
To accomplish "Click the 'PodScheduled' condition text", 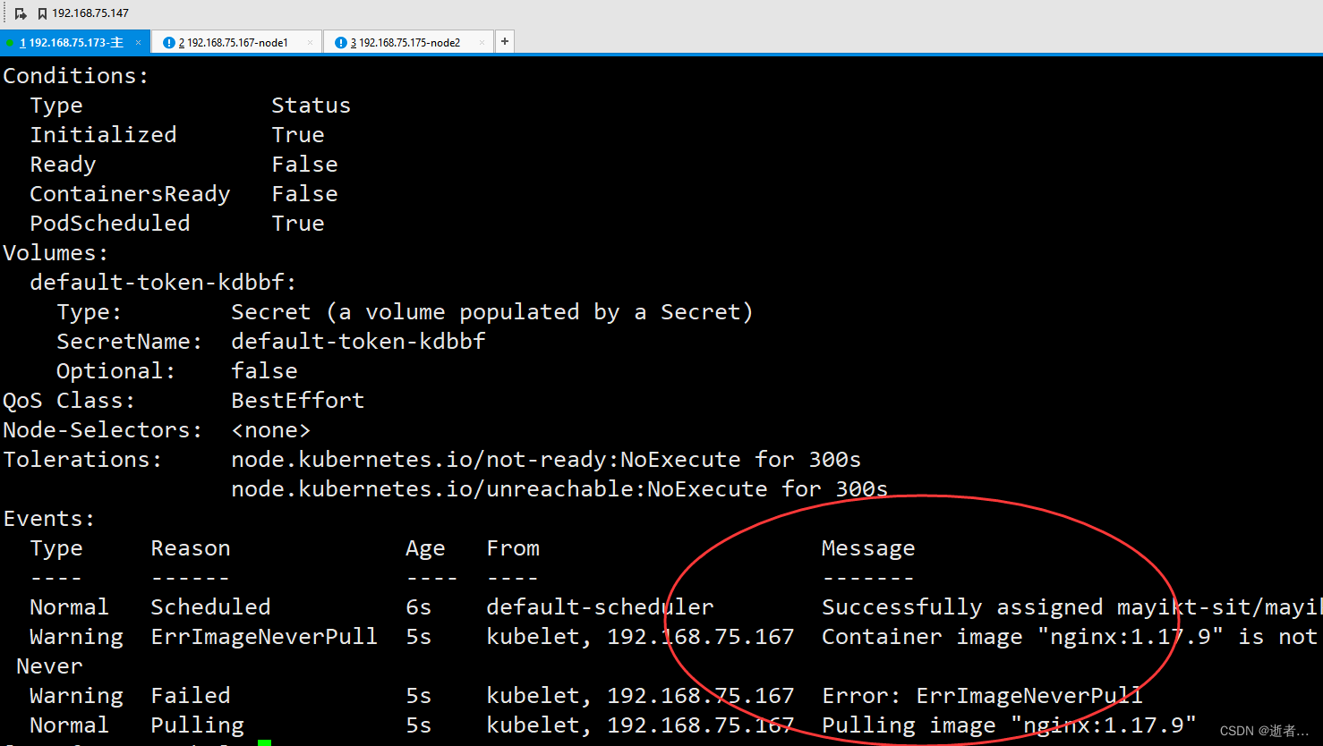I will click(110, 224).
